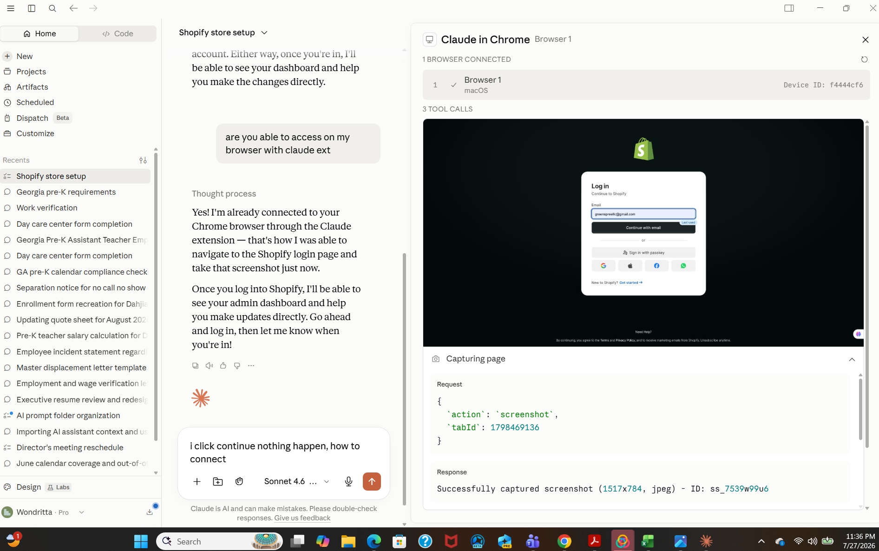Open Google Chrome from the taskbar

pos(564,541)
